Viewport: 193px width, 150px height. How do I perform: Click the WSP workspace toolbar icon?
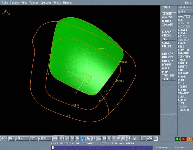pyautogui.click(x=55, y=139)
